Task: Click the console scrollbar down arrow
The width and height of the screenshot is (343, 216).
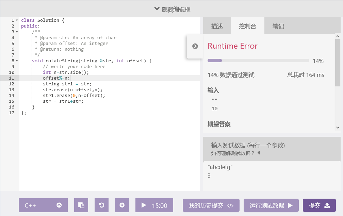Action: pos(338,128)
